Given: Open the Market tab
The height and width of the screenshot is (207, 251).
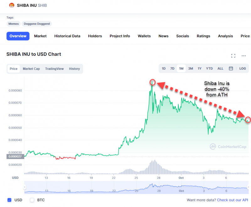Looking at the screenshot, I should pyautogui.click(x=40, y=36).
